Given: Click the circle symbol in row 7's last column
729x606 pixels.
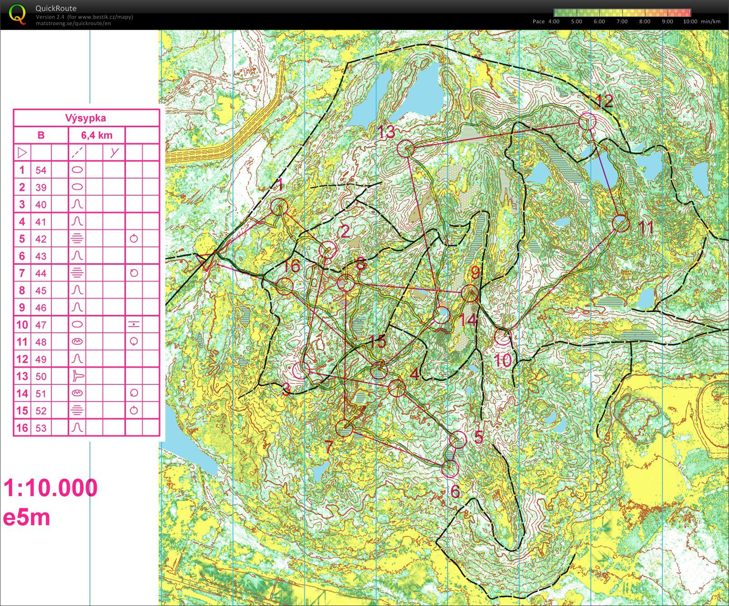Looking at the screenshot, I should (134, 273).
